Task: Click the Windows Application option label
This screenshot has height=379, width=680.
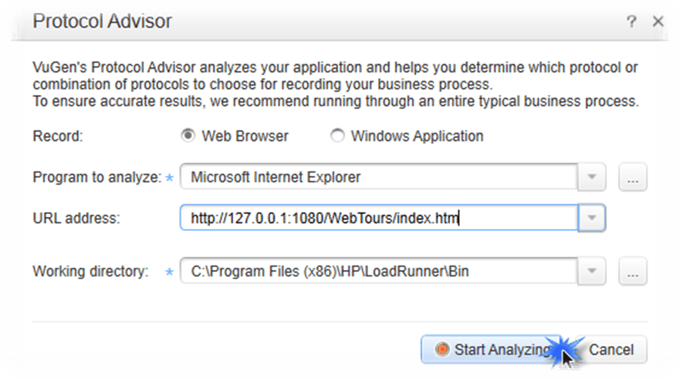Action: (x=418, y=136)
